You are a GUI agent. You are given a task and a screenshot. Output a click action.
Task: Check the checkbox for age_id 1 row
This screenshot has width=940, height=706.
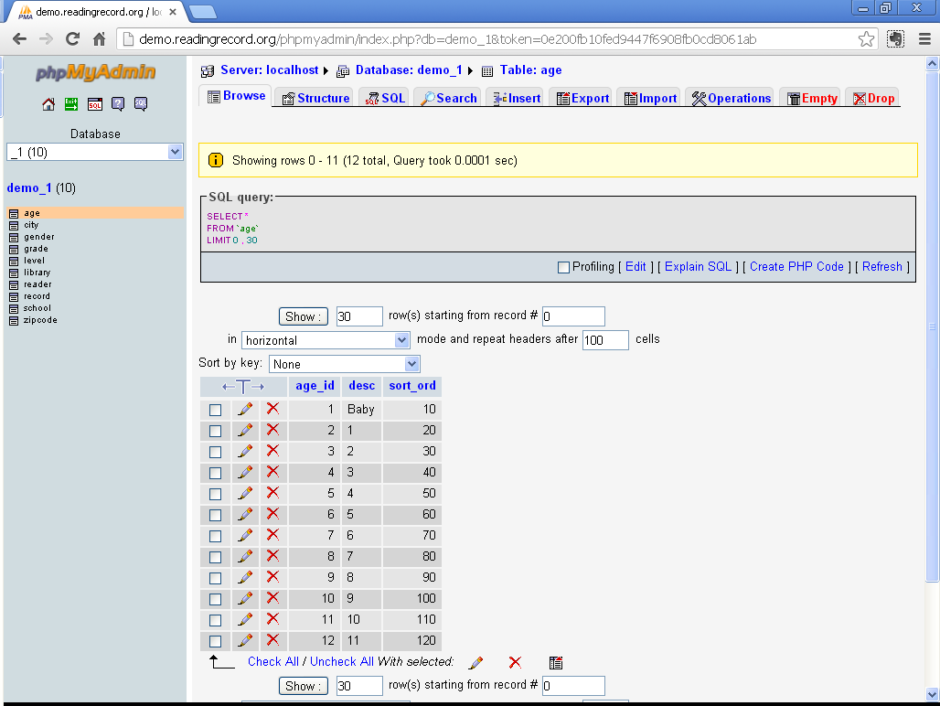[216, 410]
